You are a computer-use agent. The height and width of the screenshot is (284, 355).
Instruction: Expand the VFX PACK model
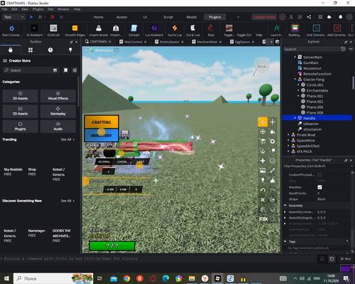tap(288, 151)
